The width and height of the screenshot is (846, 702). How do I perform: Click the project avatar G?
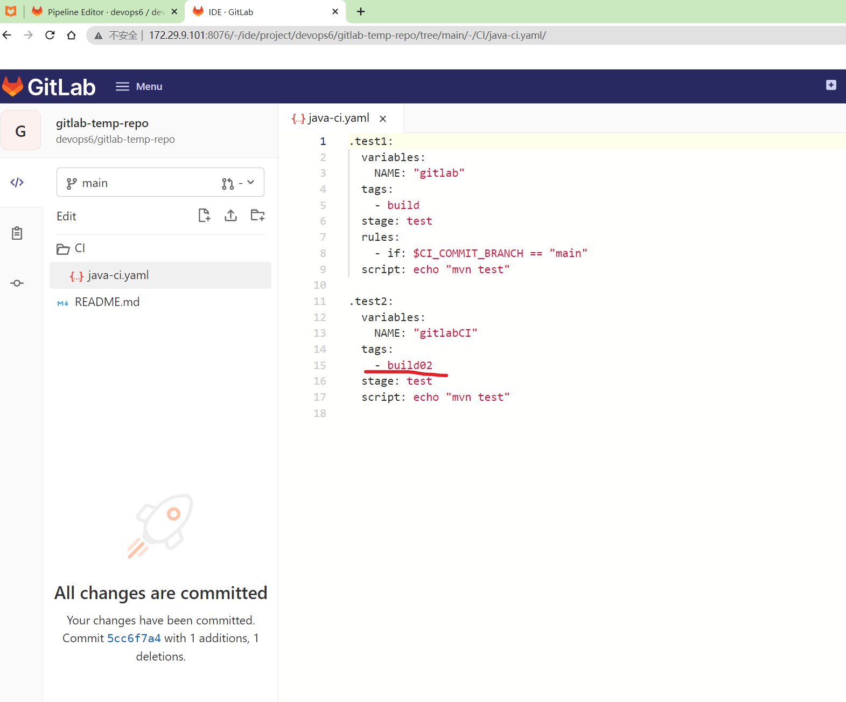[20, 131]
